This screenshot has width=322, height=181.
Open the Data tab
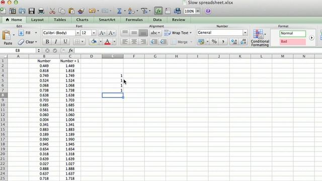pyautogui.click(x=157, y=20)
